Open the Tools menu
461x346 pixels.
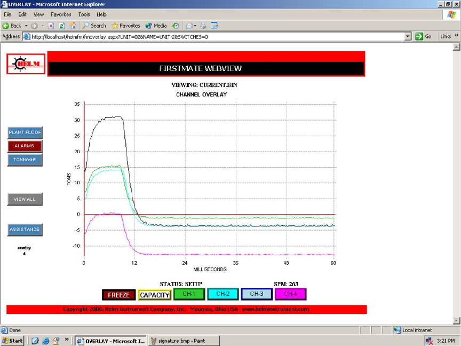[84, 14]
